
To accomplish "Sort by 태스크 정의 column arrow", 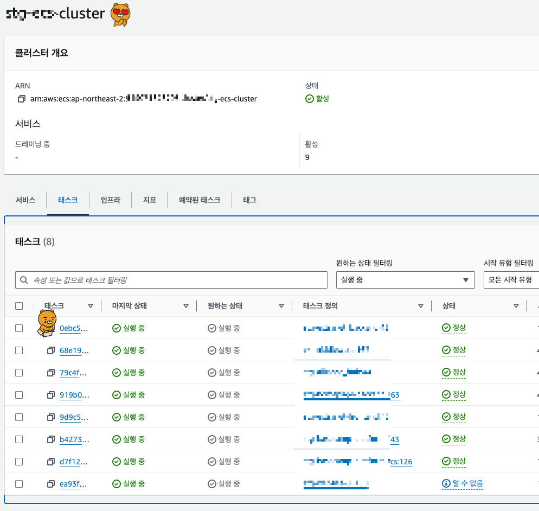I will click(420, 306).
